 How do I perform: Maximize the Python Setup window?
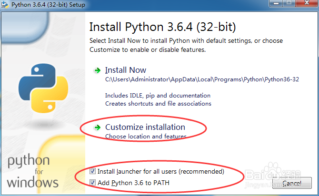tap(289, 4)
